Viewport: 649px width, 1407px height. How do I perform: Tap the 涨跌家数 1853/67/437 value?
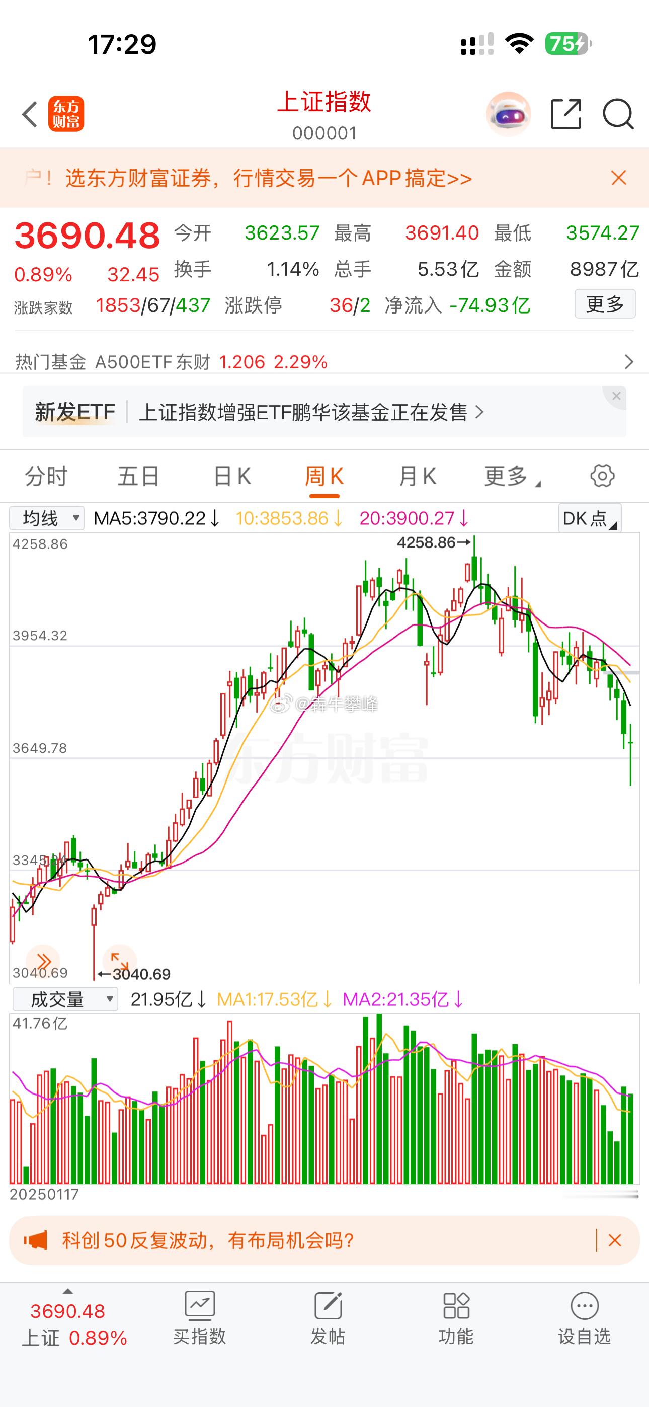pos(153,305)
